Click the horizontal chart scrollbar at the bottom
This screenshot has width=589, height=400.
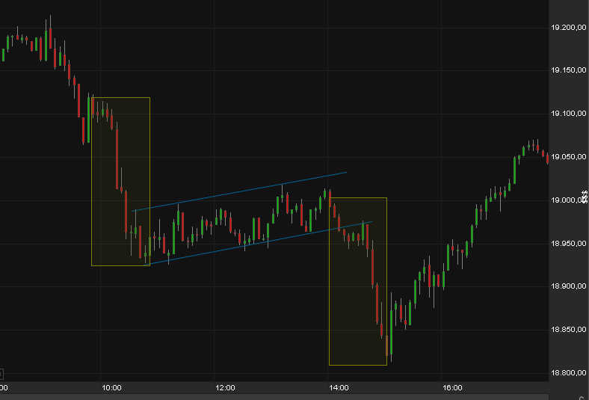pyautogui.click(x=274, y=397)
